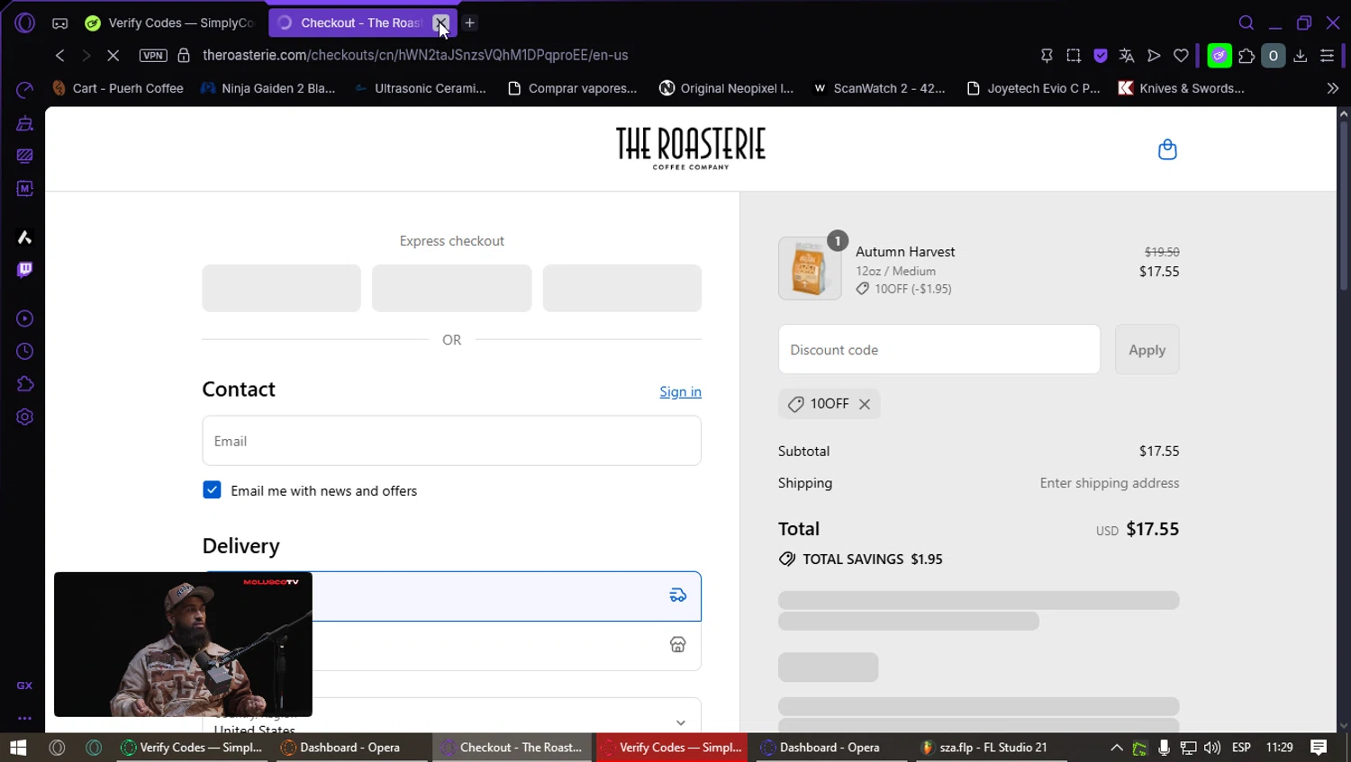This screenshot has width=1351, height=762.
Task: Open Twitch in the sidebar
Action: (24, 270)
